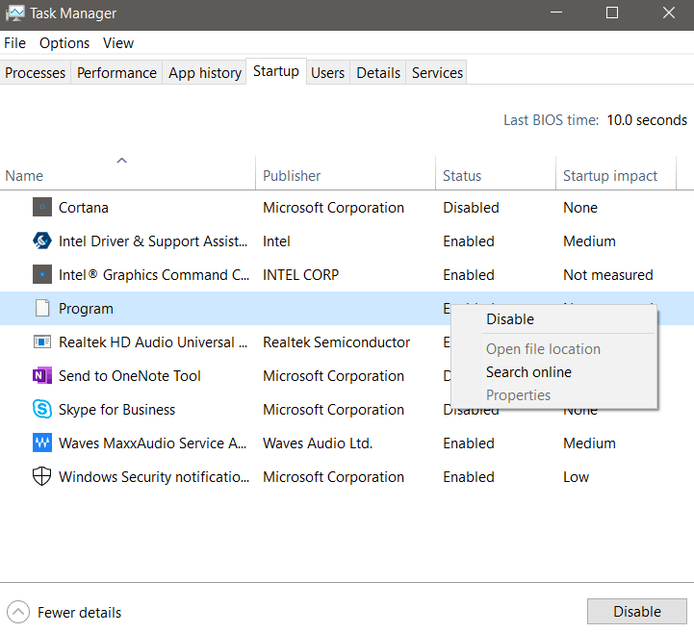The width and height of the screenshot is (694, 633).
Task: Open the File menu
Action: click(14, 43)
